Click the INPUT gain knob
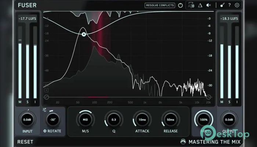Viewport: 257px width, 147px height. click(x=27, y=120)
